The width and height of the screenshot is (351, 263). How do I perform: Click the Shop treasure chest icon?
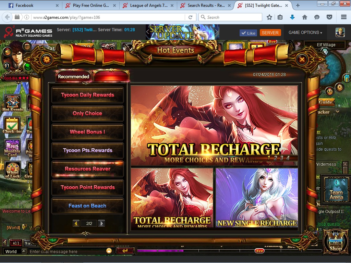335,241
